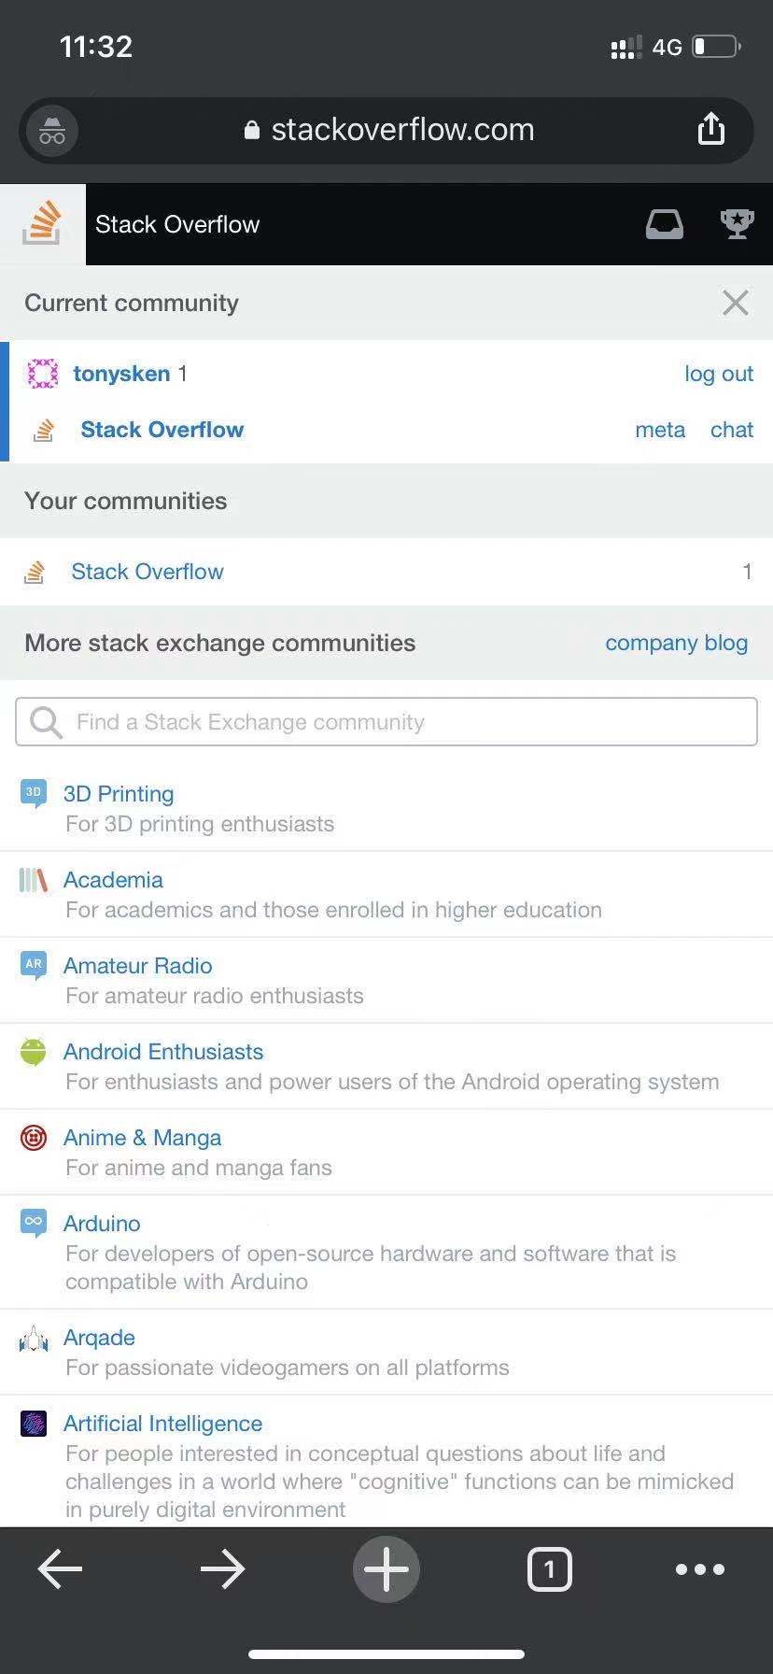This screenshot has height=1674, width=773.
Task: Close the community switcher panel
Action: pyautogui.click(x=736, y=303)
